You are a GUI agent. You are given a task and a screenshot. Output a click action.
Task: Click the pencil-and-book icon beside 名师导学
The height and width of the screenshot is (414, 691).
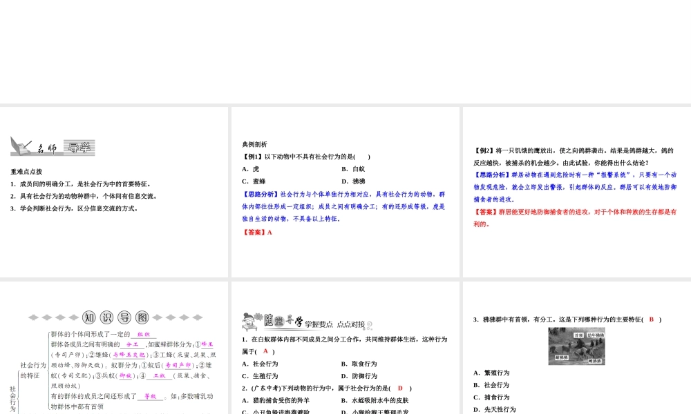(21, 146)
